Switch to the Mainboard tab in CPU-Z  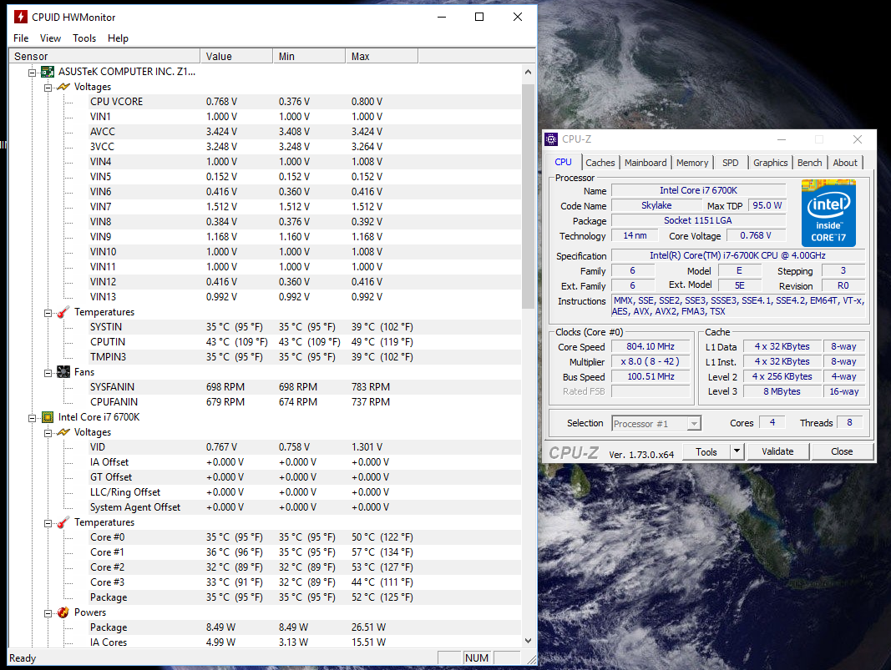[645, 163]
